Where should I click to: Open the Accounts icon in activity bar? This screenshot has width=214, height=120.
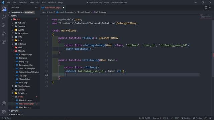4,103
